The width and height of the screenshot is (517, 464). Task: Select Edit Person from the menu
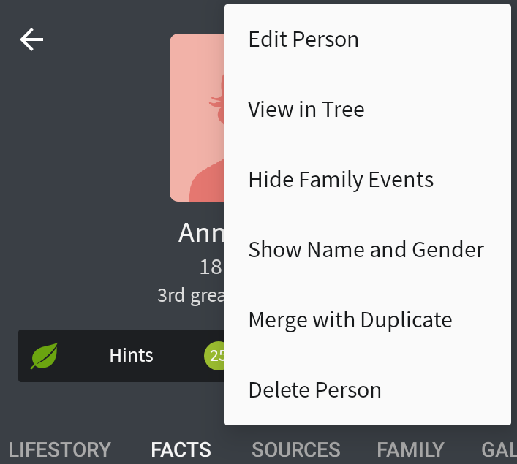303,39
